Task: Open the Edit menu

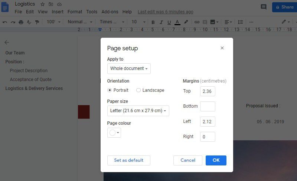Action: pos(30,12)
